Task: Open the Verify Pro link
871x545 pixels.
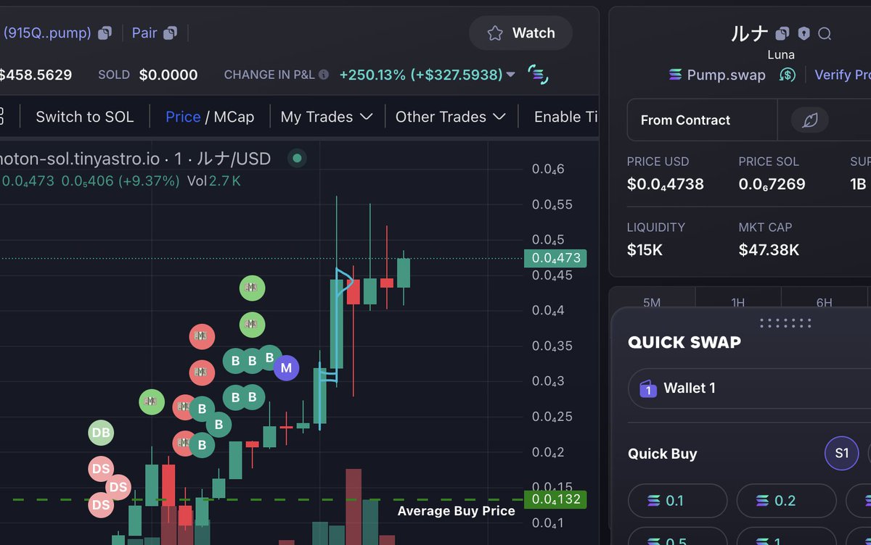Action: click(843, 75)
